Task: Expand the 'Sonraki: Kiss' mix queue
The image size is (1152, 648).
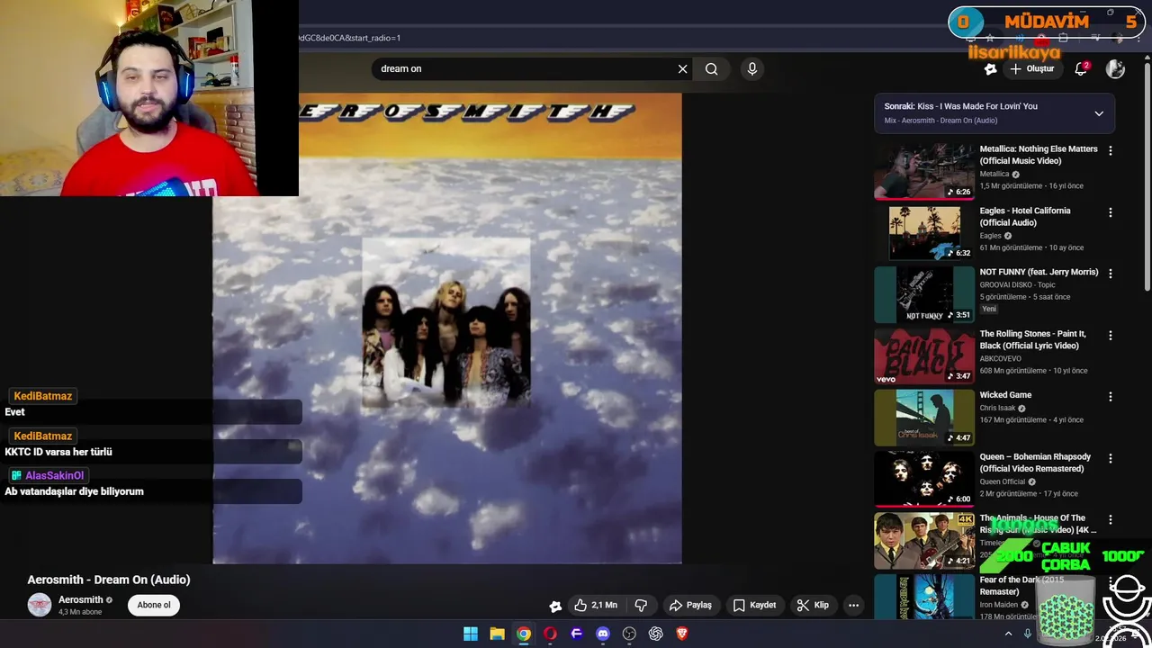Action: (x=1099, y=113)
